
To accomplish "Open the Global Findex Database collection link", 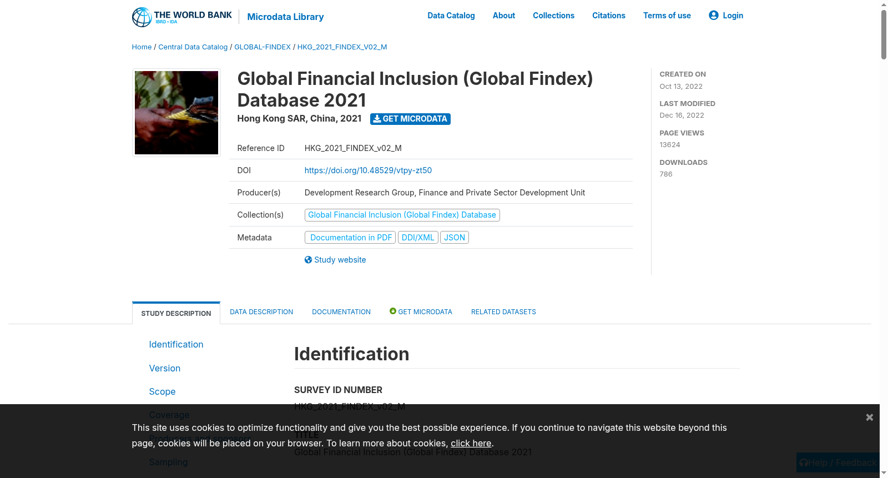I will (402, 215).
